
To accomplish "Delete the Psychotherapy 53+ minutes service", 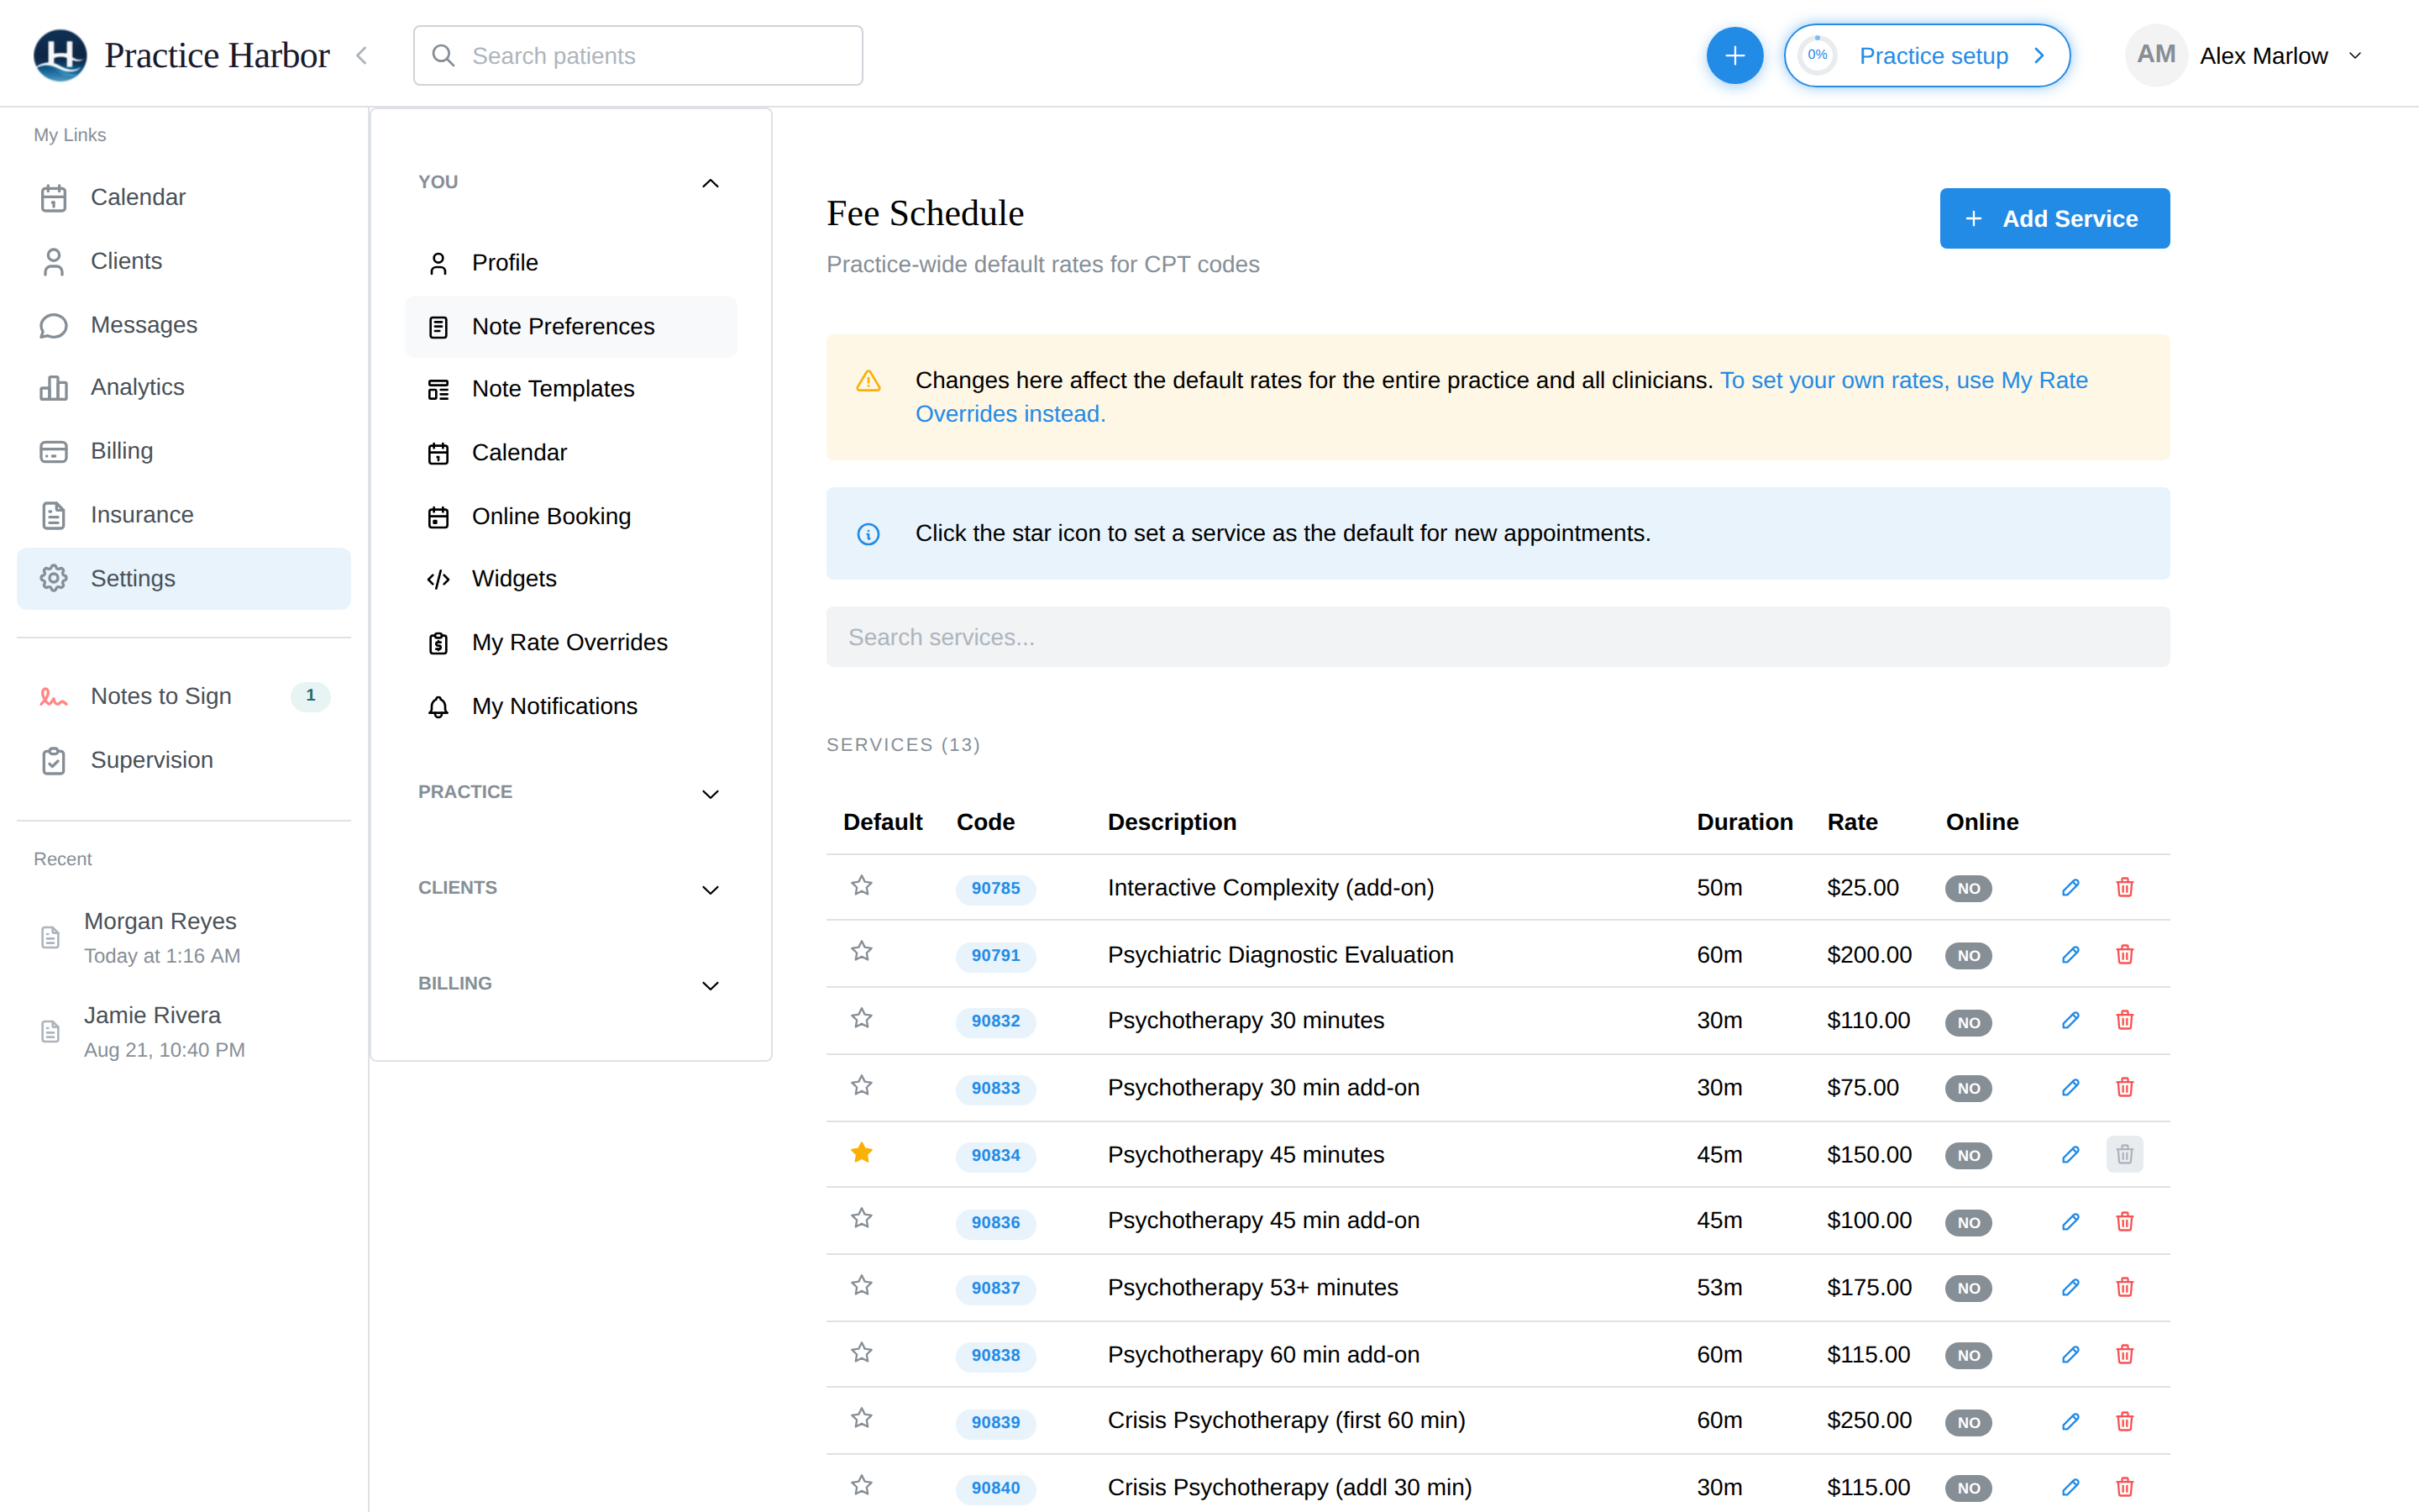I will pos(2124,1287).
